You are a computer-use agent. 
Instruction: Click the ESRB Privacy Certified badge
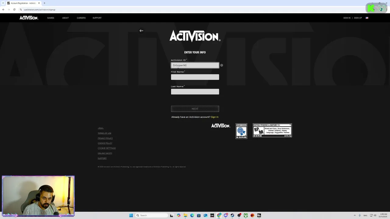[241, 131]
